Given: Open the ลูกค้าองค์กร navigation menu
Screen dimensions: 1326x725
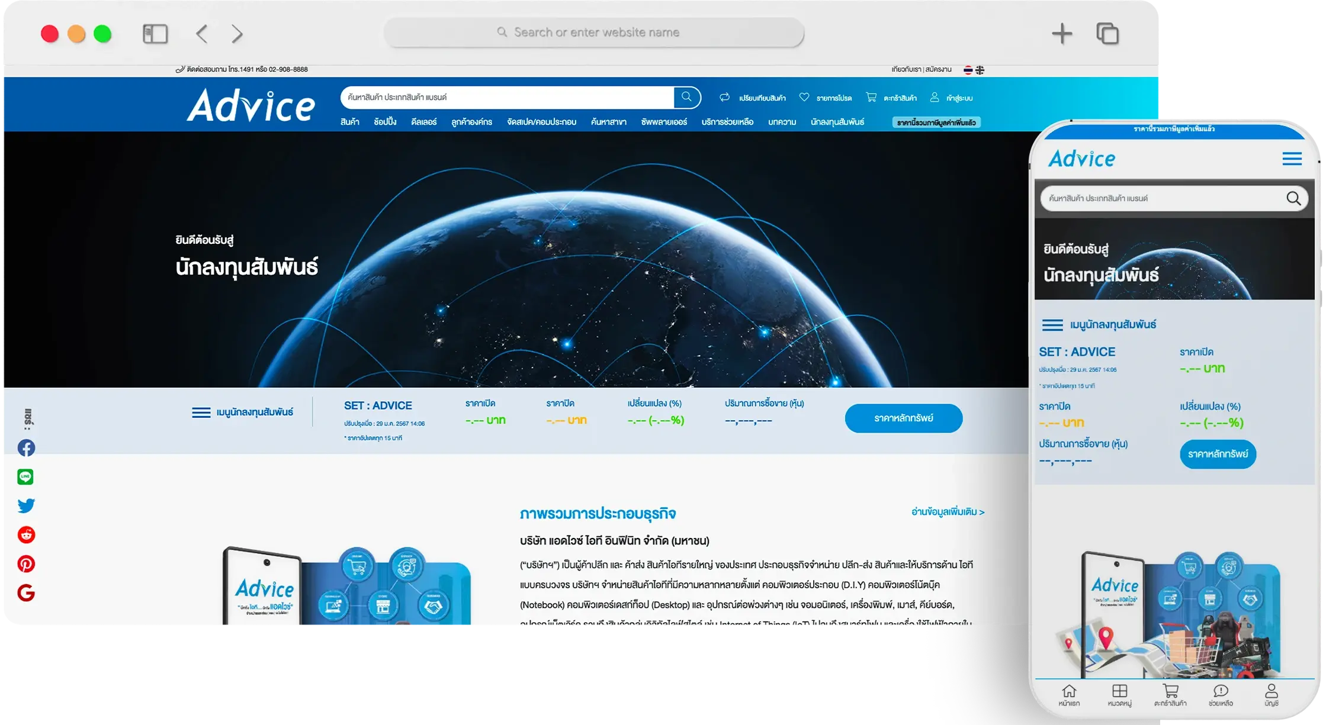Looking at the screenshot, I should click(471, 122).
